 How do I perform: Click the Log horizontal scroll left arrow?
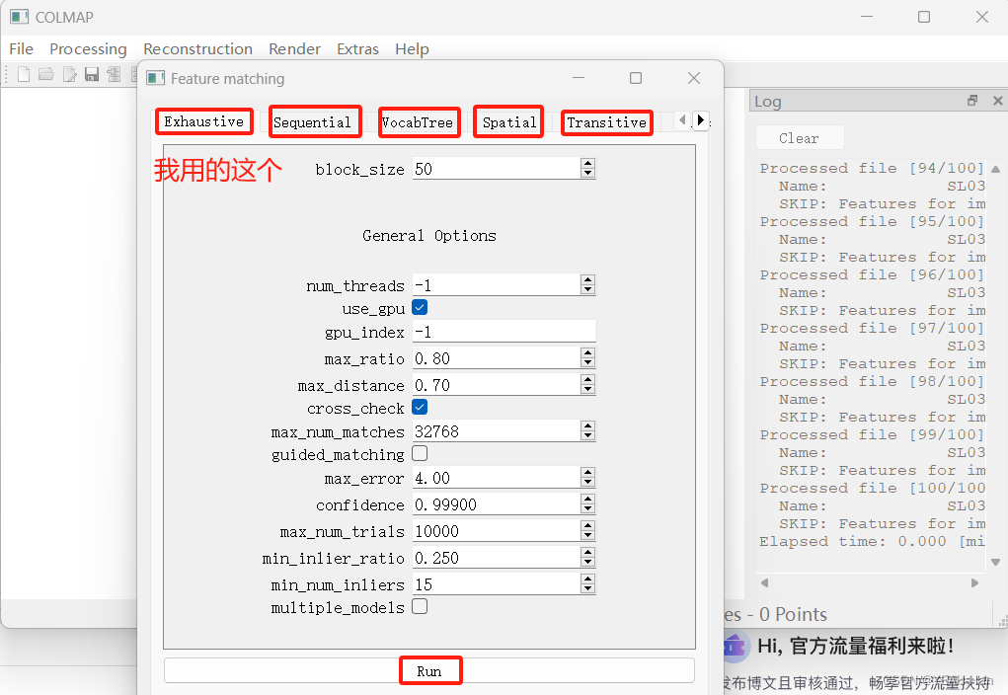(x=764, y=583)
